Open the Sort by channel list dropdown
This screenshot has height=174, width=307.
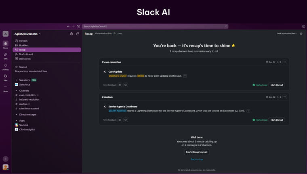[x=287, y=34]
